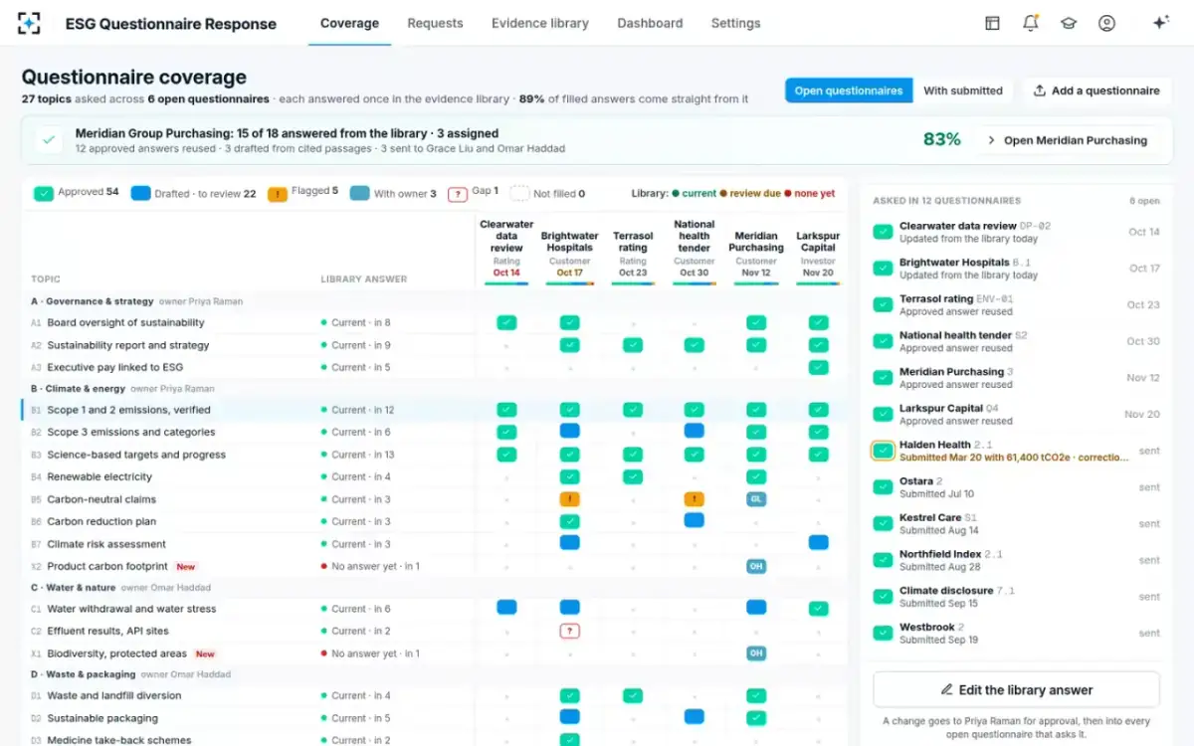This screenshot has width=1194, height=746.
Task: Click the Meridian banner check icon
Action: pyautogui.click(x=49, y=140)
